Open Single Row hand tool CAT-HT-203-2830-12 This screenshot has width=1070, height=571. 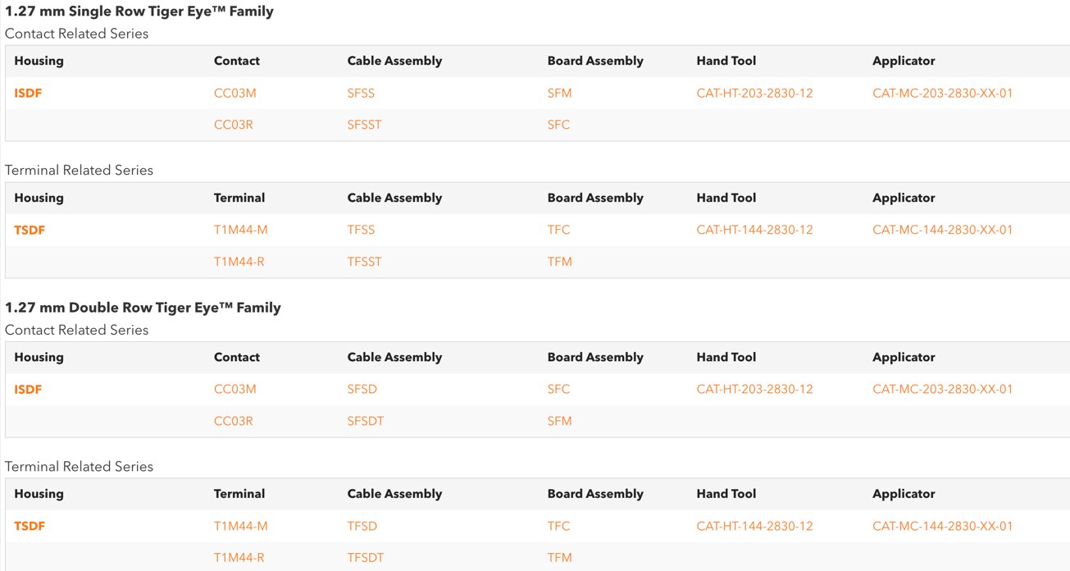(x=754, y=94)
